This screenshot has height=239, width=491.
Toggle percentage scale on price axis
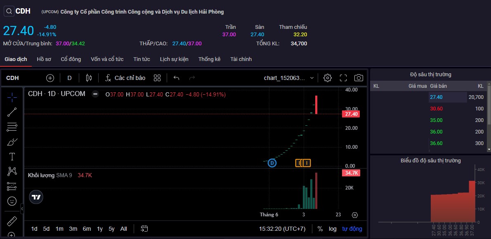[320, 229]
